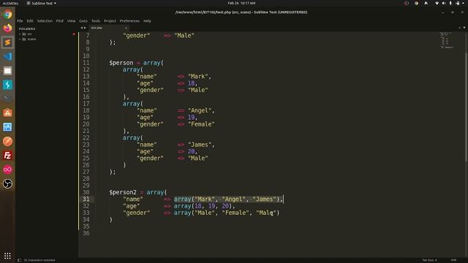This screenshot has height=263, width=468.
Task: Open Google Chrome from the dock
Action: (x=7, y=14)
